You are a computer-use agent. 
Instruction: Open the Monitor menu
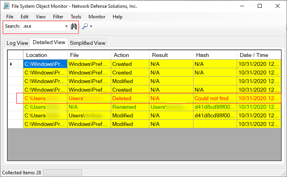tap(97, 17)
